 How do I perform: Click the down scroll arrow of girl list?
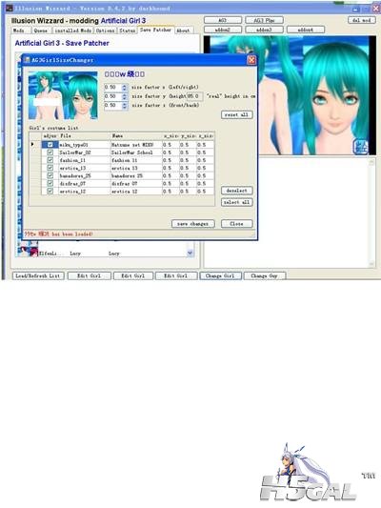[190, 253]
